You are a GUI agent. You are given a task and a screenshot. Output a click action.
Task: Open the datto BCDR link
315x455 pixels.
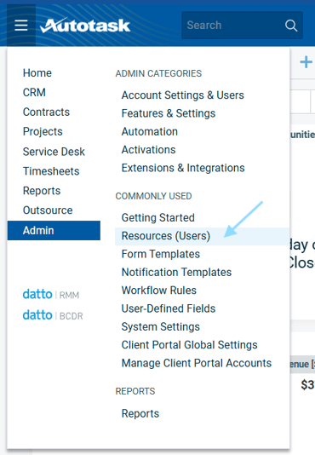(x=53, y=315)
